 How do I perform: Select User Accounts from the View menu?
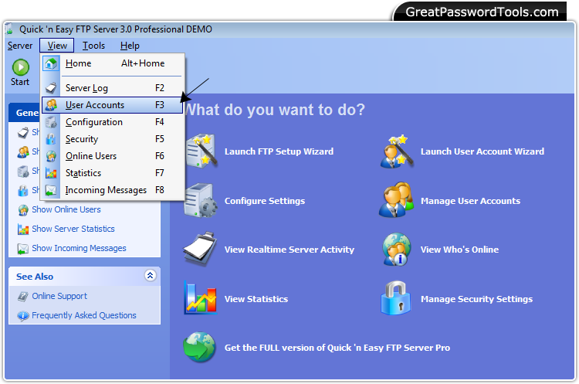(x=95, y=105)
